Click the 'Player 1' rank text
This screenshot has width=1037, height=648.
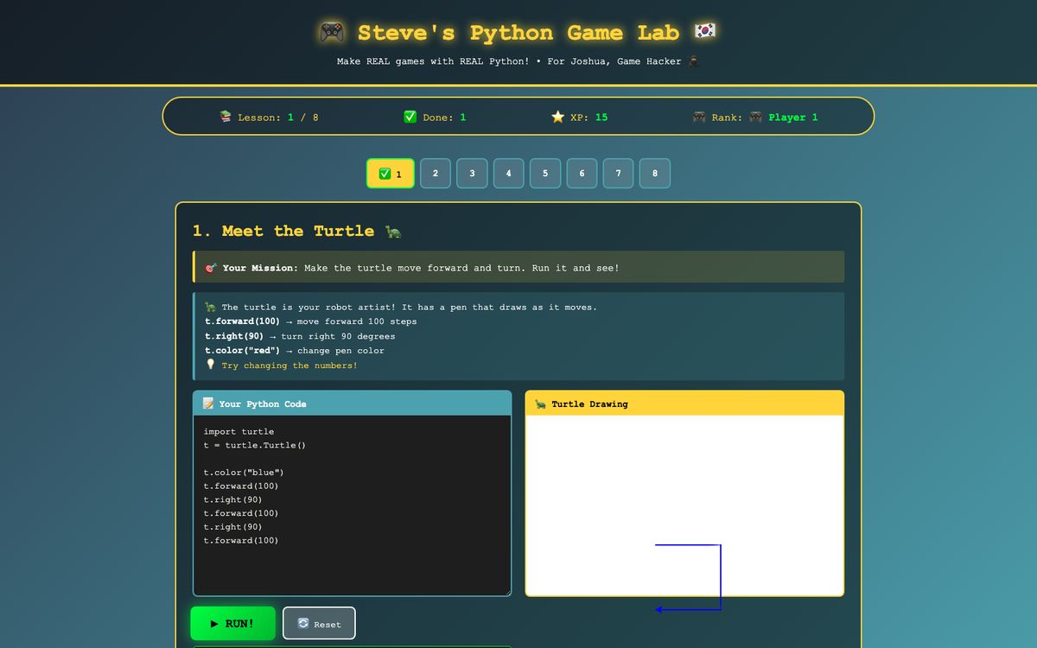tap(793, 118)
